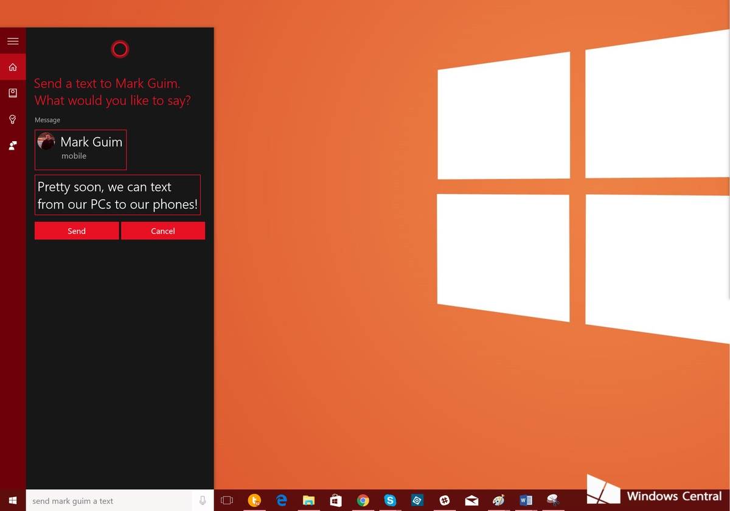The height and width of the screenshot is (511, 730).
Task: Select the Reminders lightbulb icon in sidebar
Action: coord(13,119)
